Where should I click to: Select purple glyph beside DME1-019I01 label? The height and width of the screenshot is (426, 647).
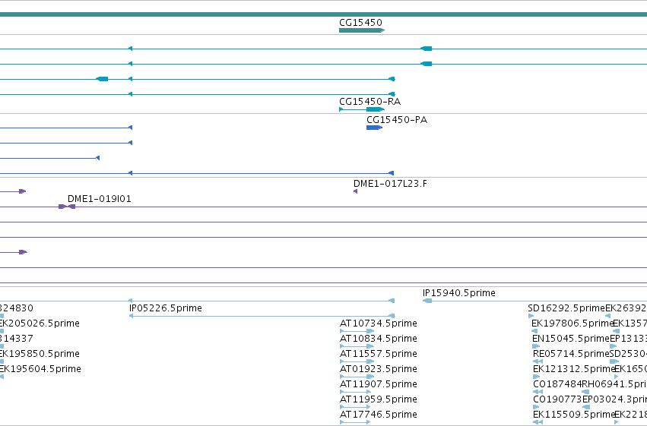(x=67, y=207)
